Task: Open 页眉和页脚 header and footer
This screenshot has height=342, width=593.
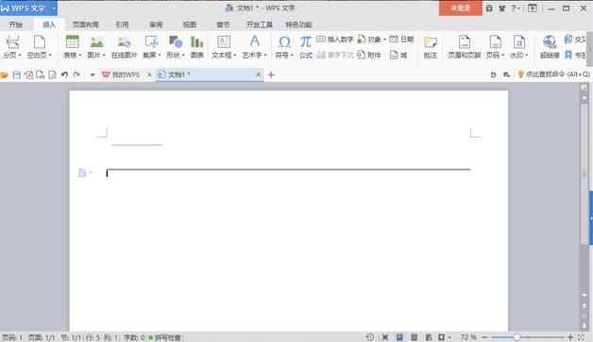Action: coord(464,46)
